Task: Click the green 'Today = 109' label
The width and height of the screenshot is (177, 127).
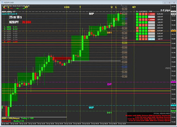Action: pyautogui.click(x=27, y=118)
